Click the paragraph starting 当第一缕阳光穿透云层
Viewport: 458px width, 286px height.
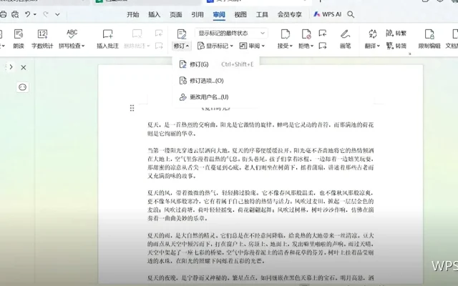260,163
